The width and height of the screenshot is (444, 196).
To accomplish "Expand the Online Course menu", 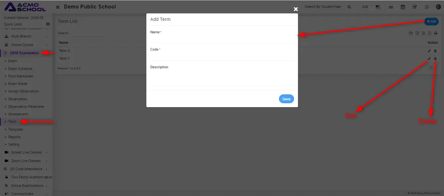I will pos(22,45).
